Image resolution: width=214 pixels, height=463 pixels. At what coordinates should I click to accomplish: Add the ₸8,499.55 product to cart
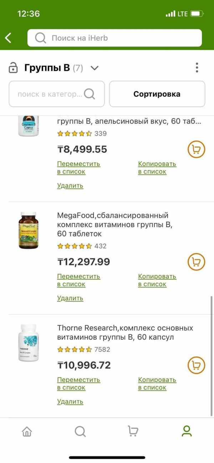[x=196, y=150]
